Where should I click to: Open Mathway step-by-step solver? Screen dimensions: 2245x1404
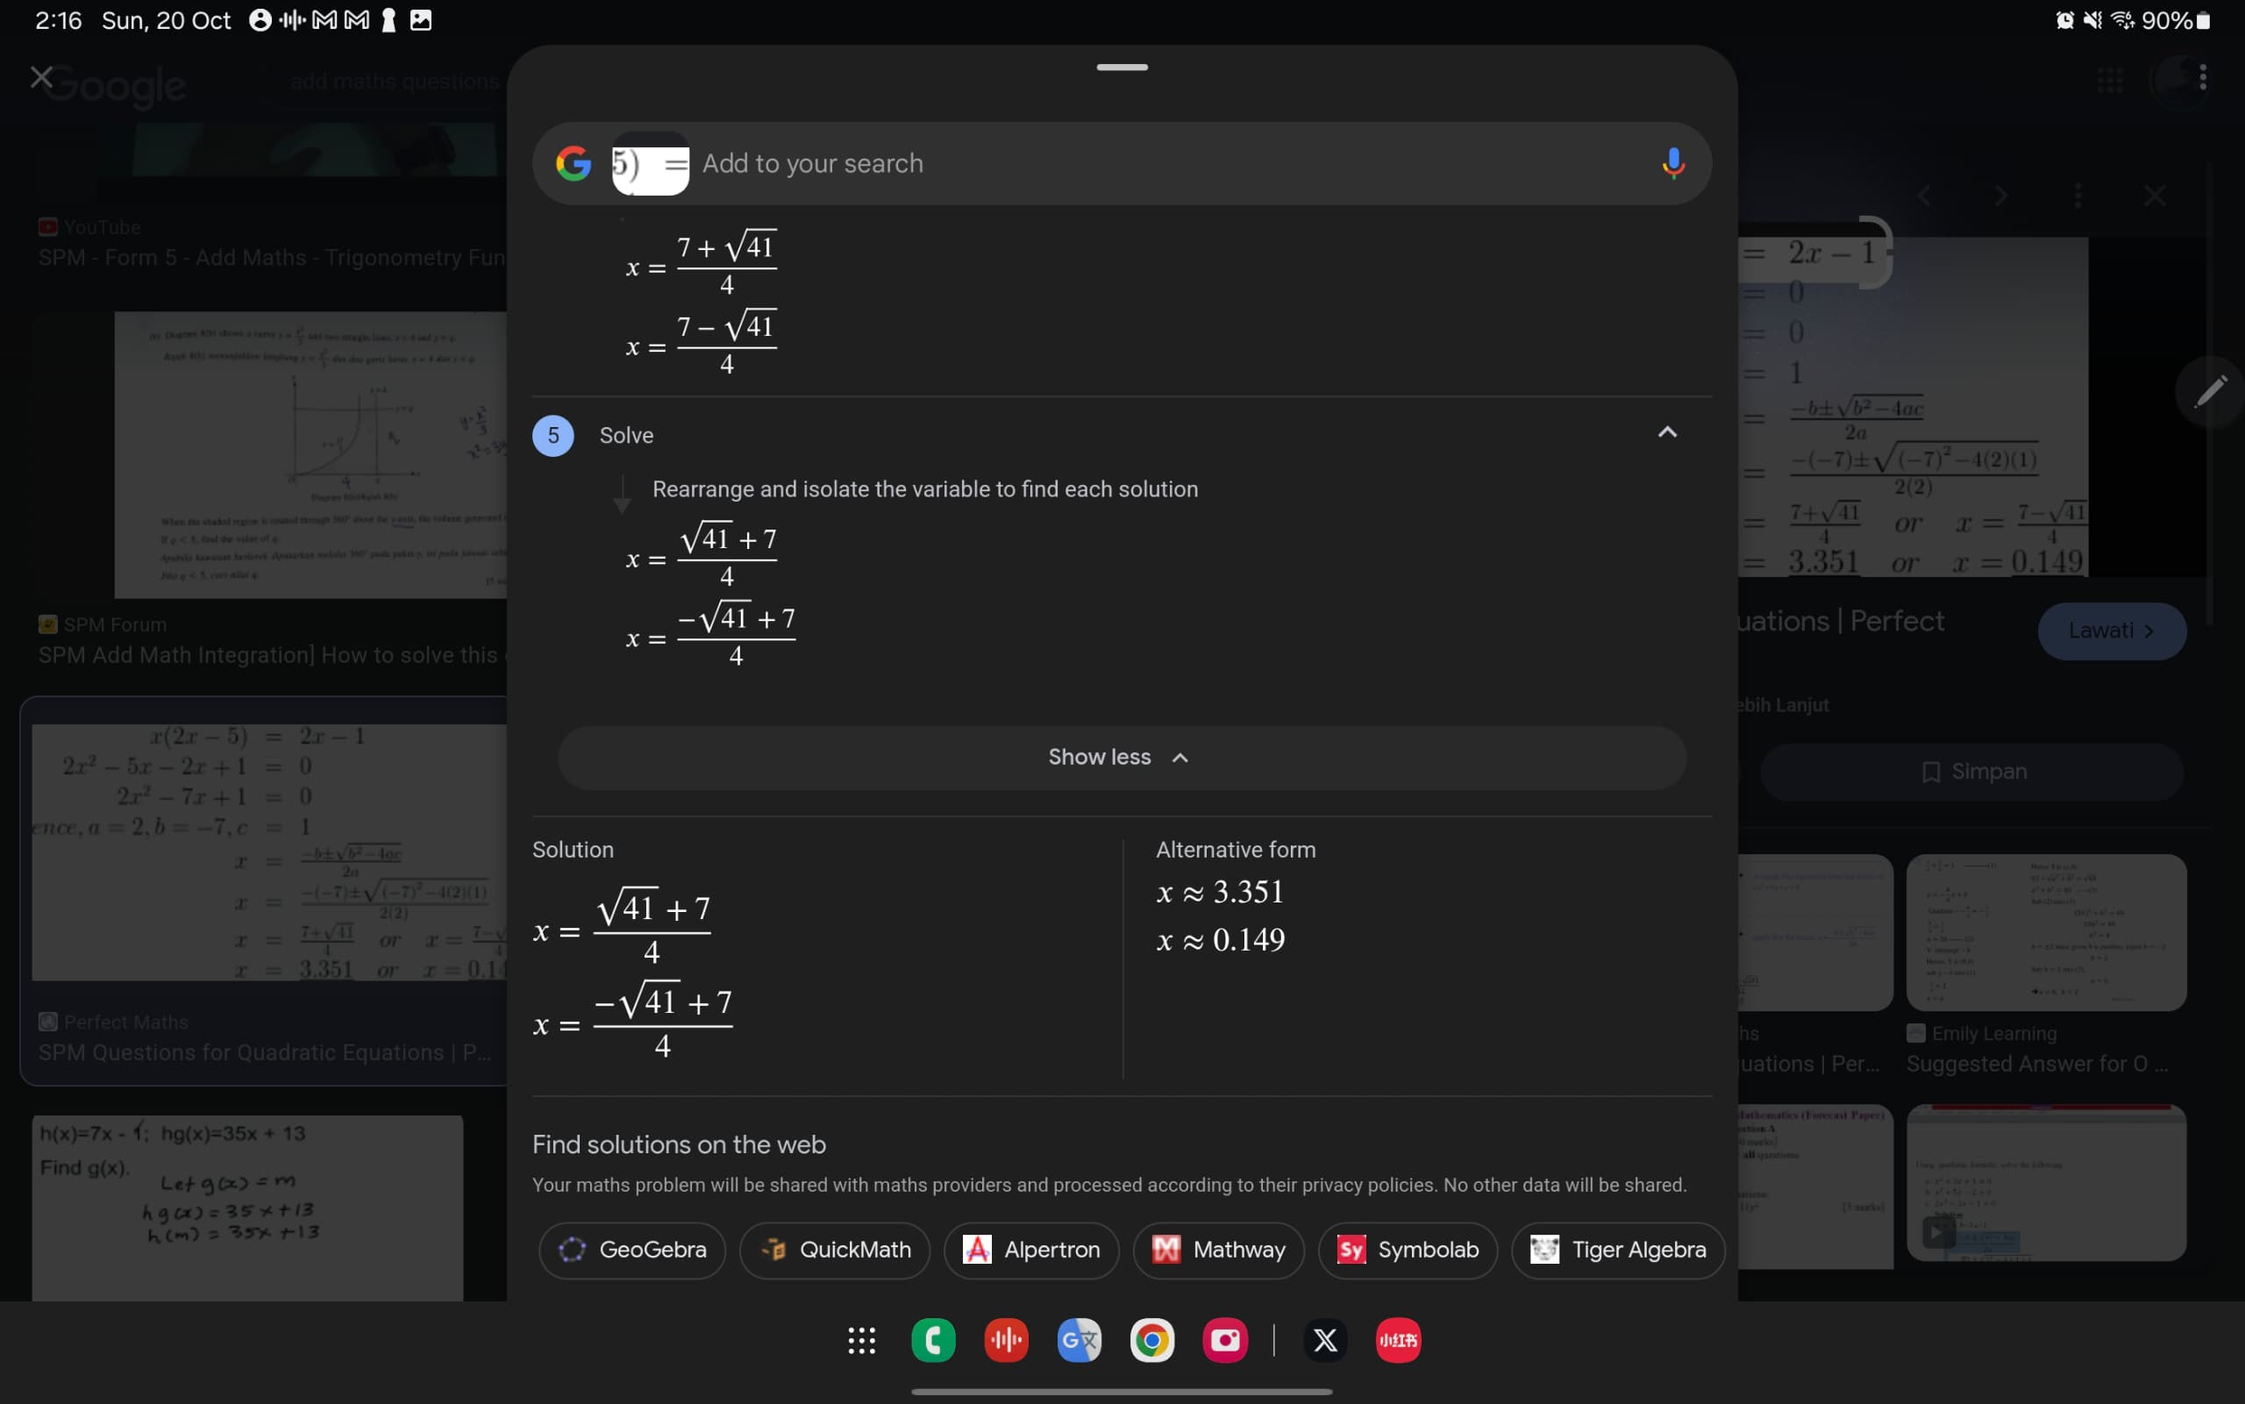coord(1218,1247)
